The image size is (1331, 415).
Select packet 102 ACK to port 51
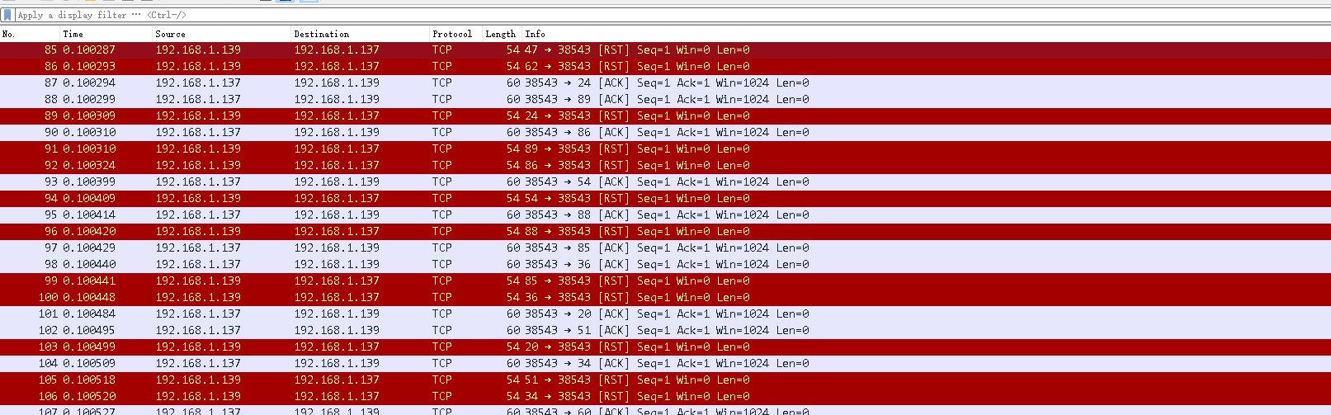665,331
